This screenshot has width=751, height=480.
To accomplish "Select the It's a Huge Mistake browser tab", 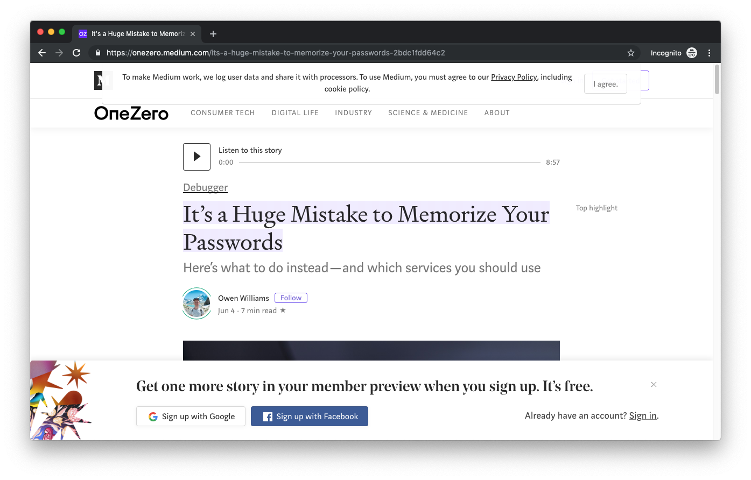I will pyautogui.click(x=137, y=34).
